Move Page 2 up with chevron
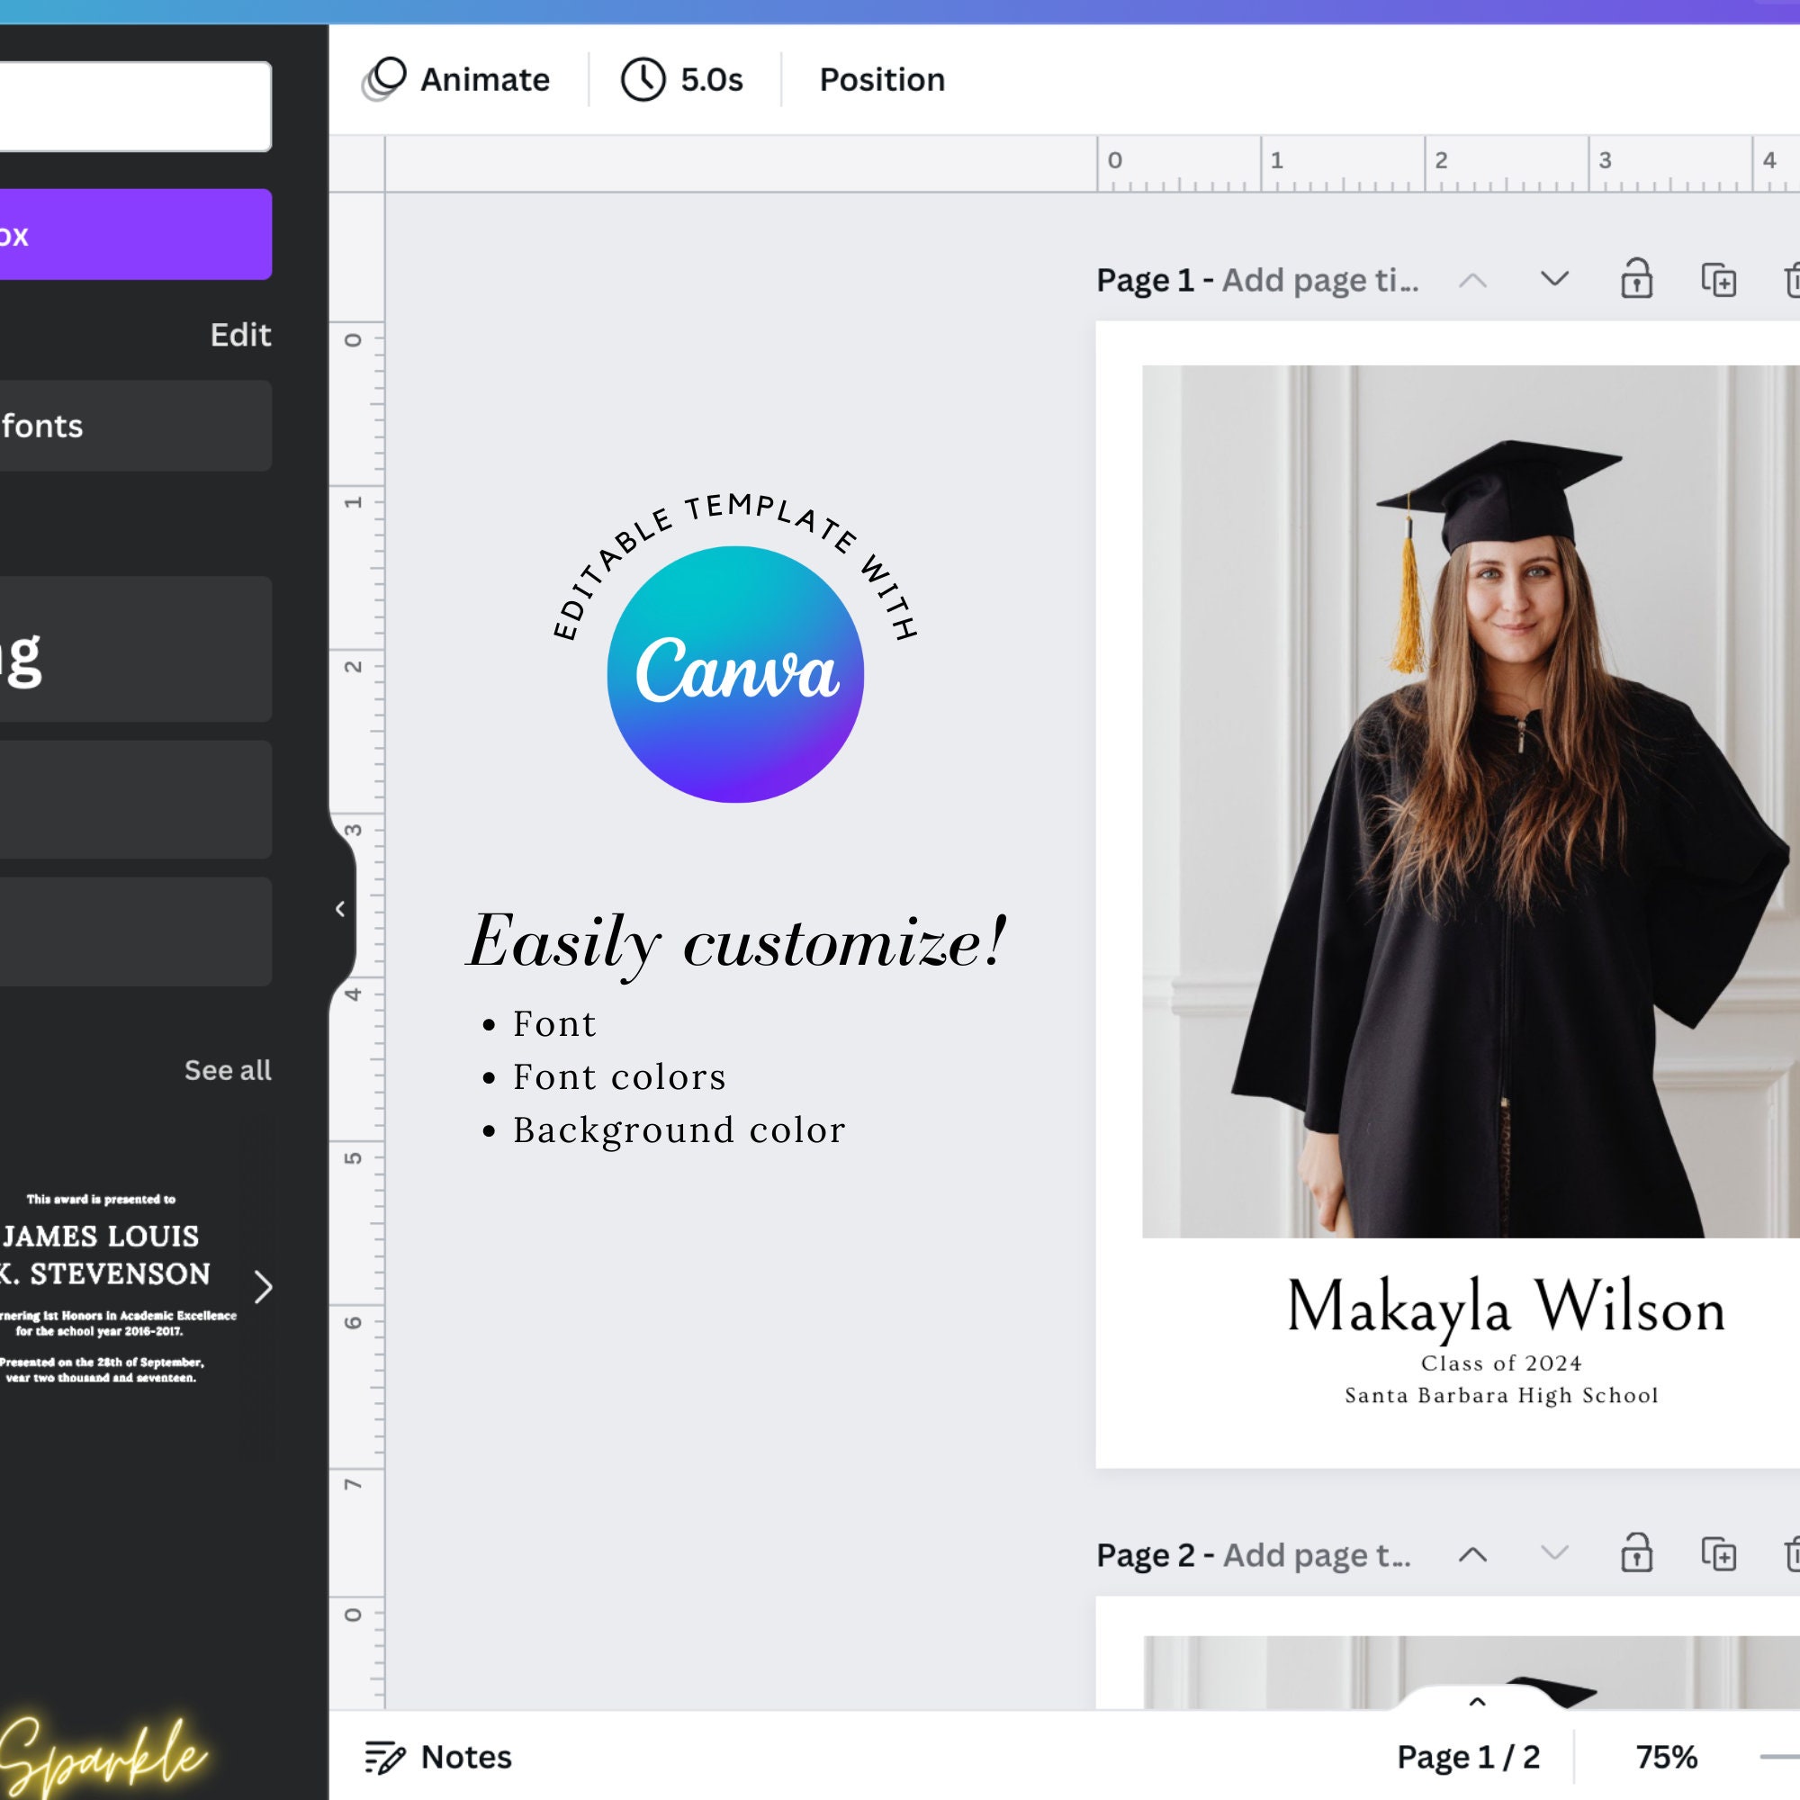 1472,1554
